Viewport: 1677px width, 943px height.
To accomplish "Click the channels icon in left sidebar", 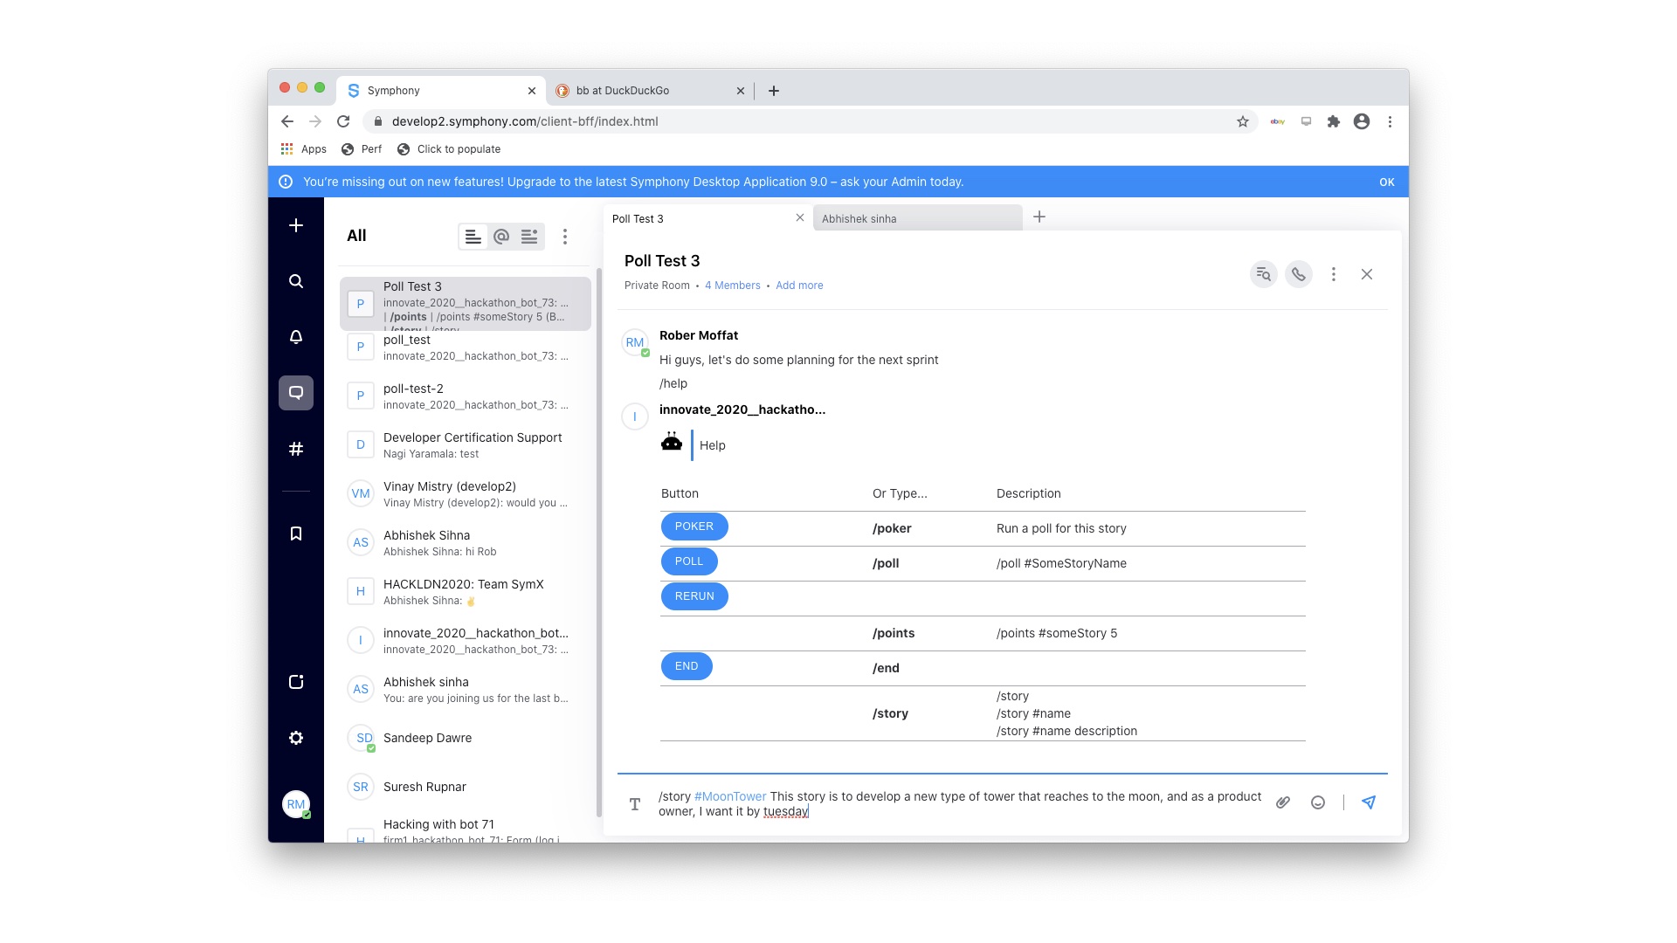I will click(296, 449).
